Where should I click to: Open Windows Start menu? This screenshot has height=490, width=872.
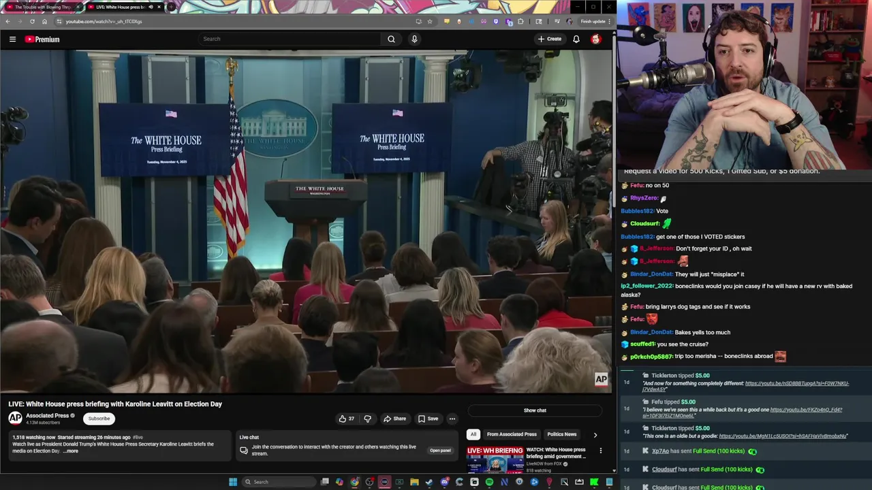[x=233, y=482]
